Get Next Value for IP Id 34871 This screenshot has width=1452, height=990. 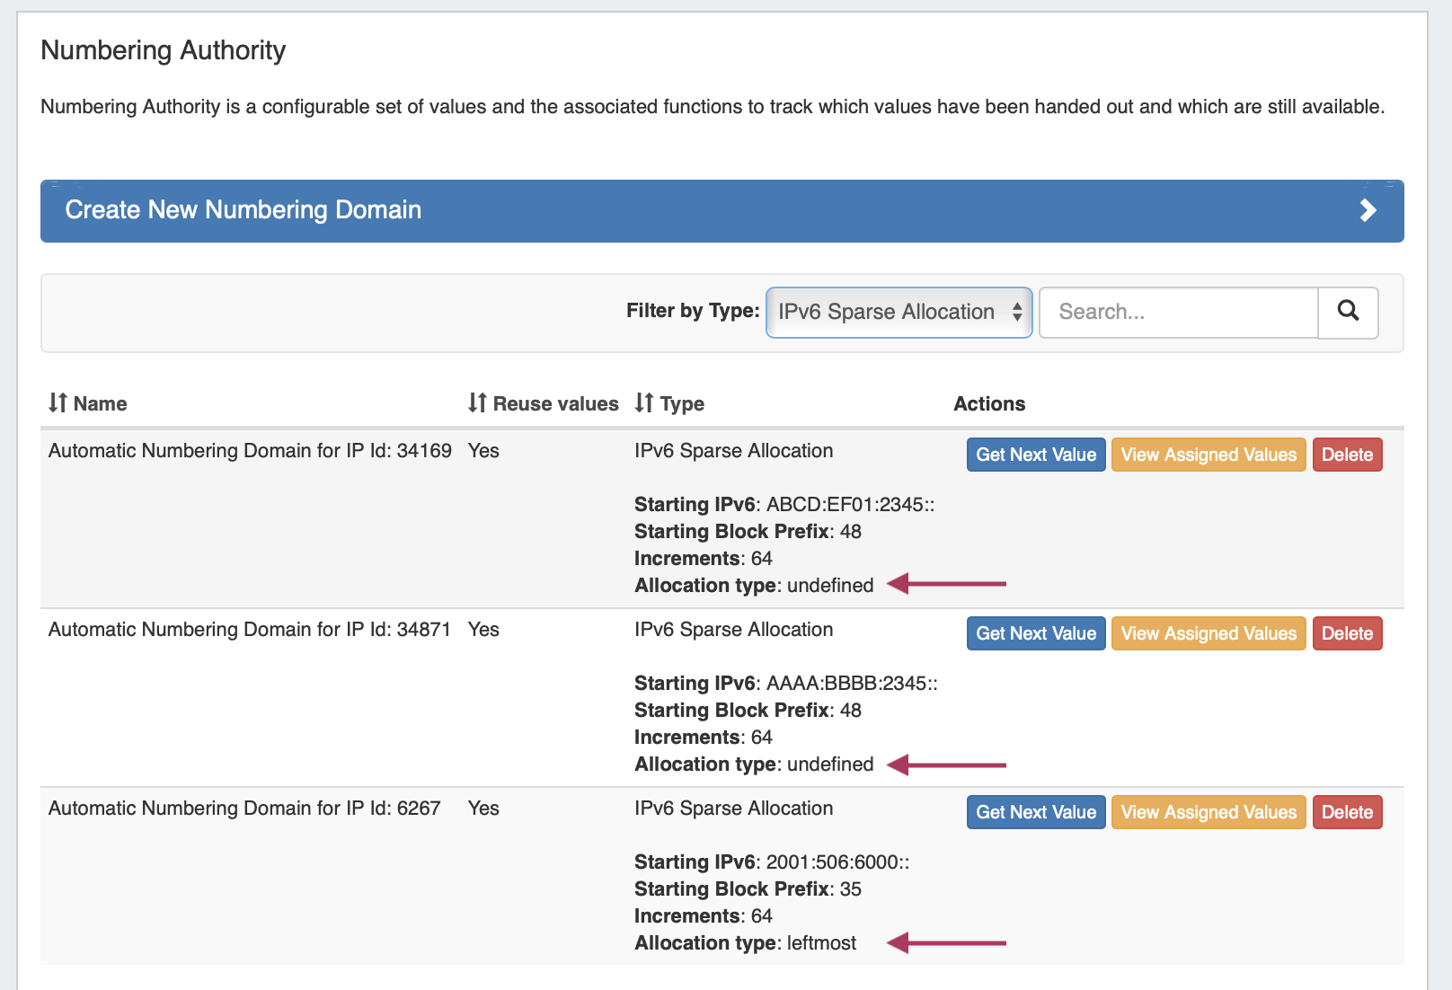point(1036,633)
